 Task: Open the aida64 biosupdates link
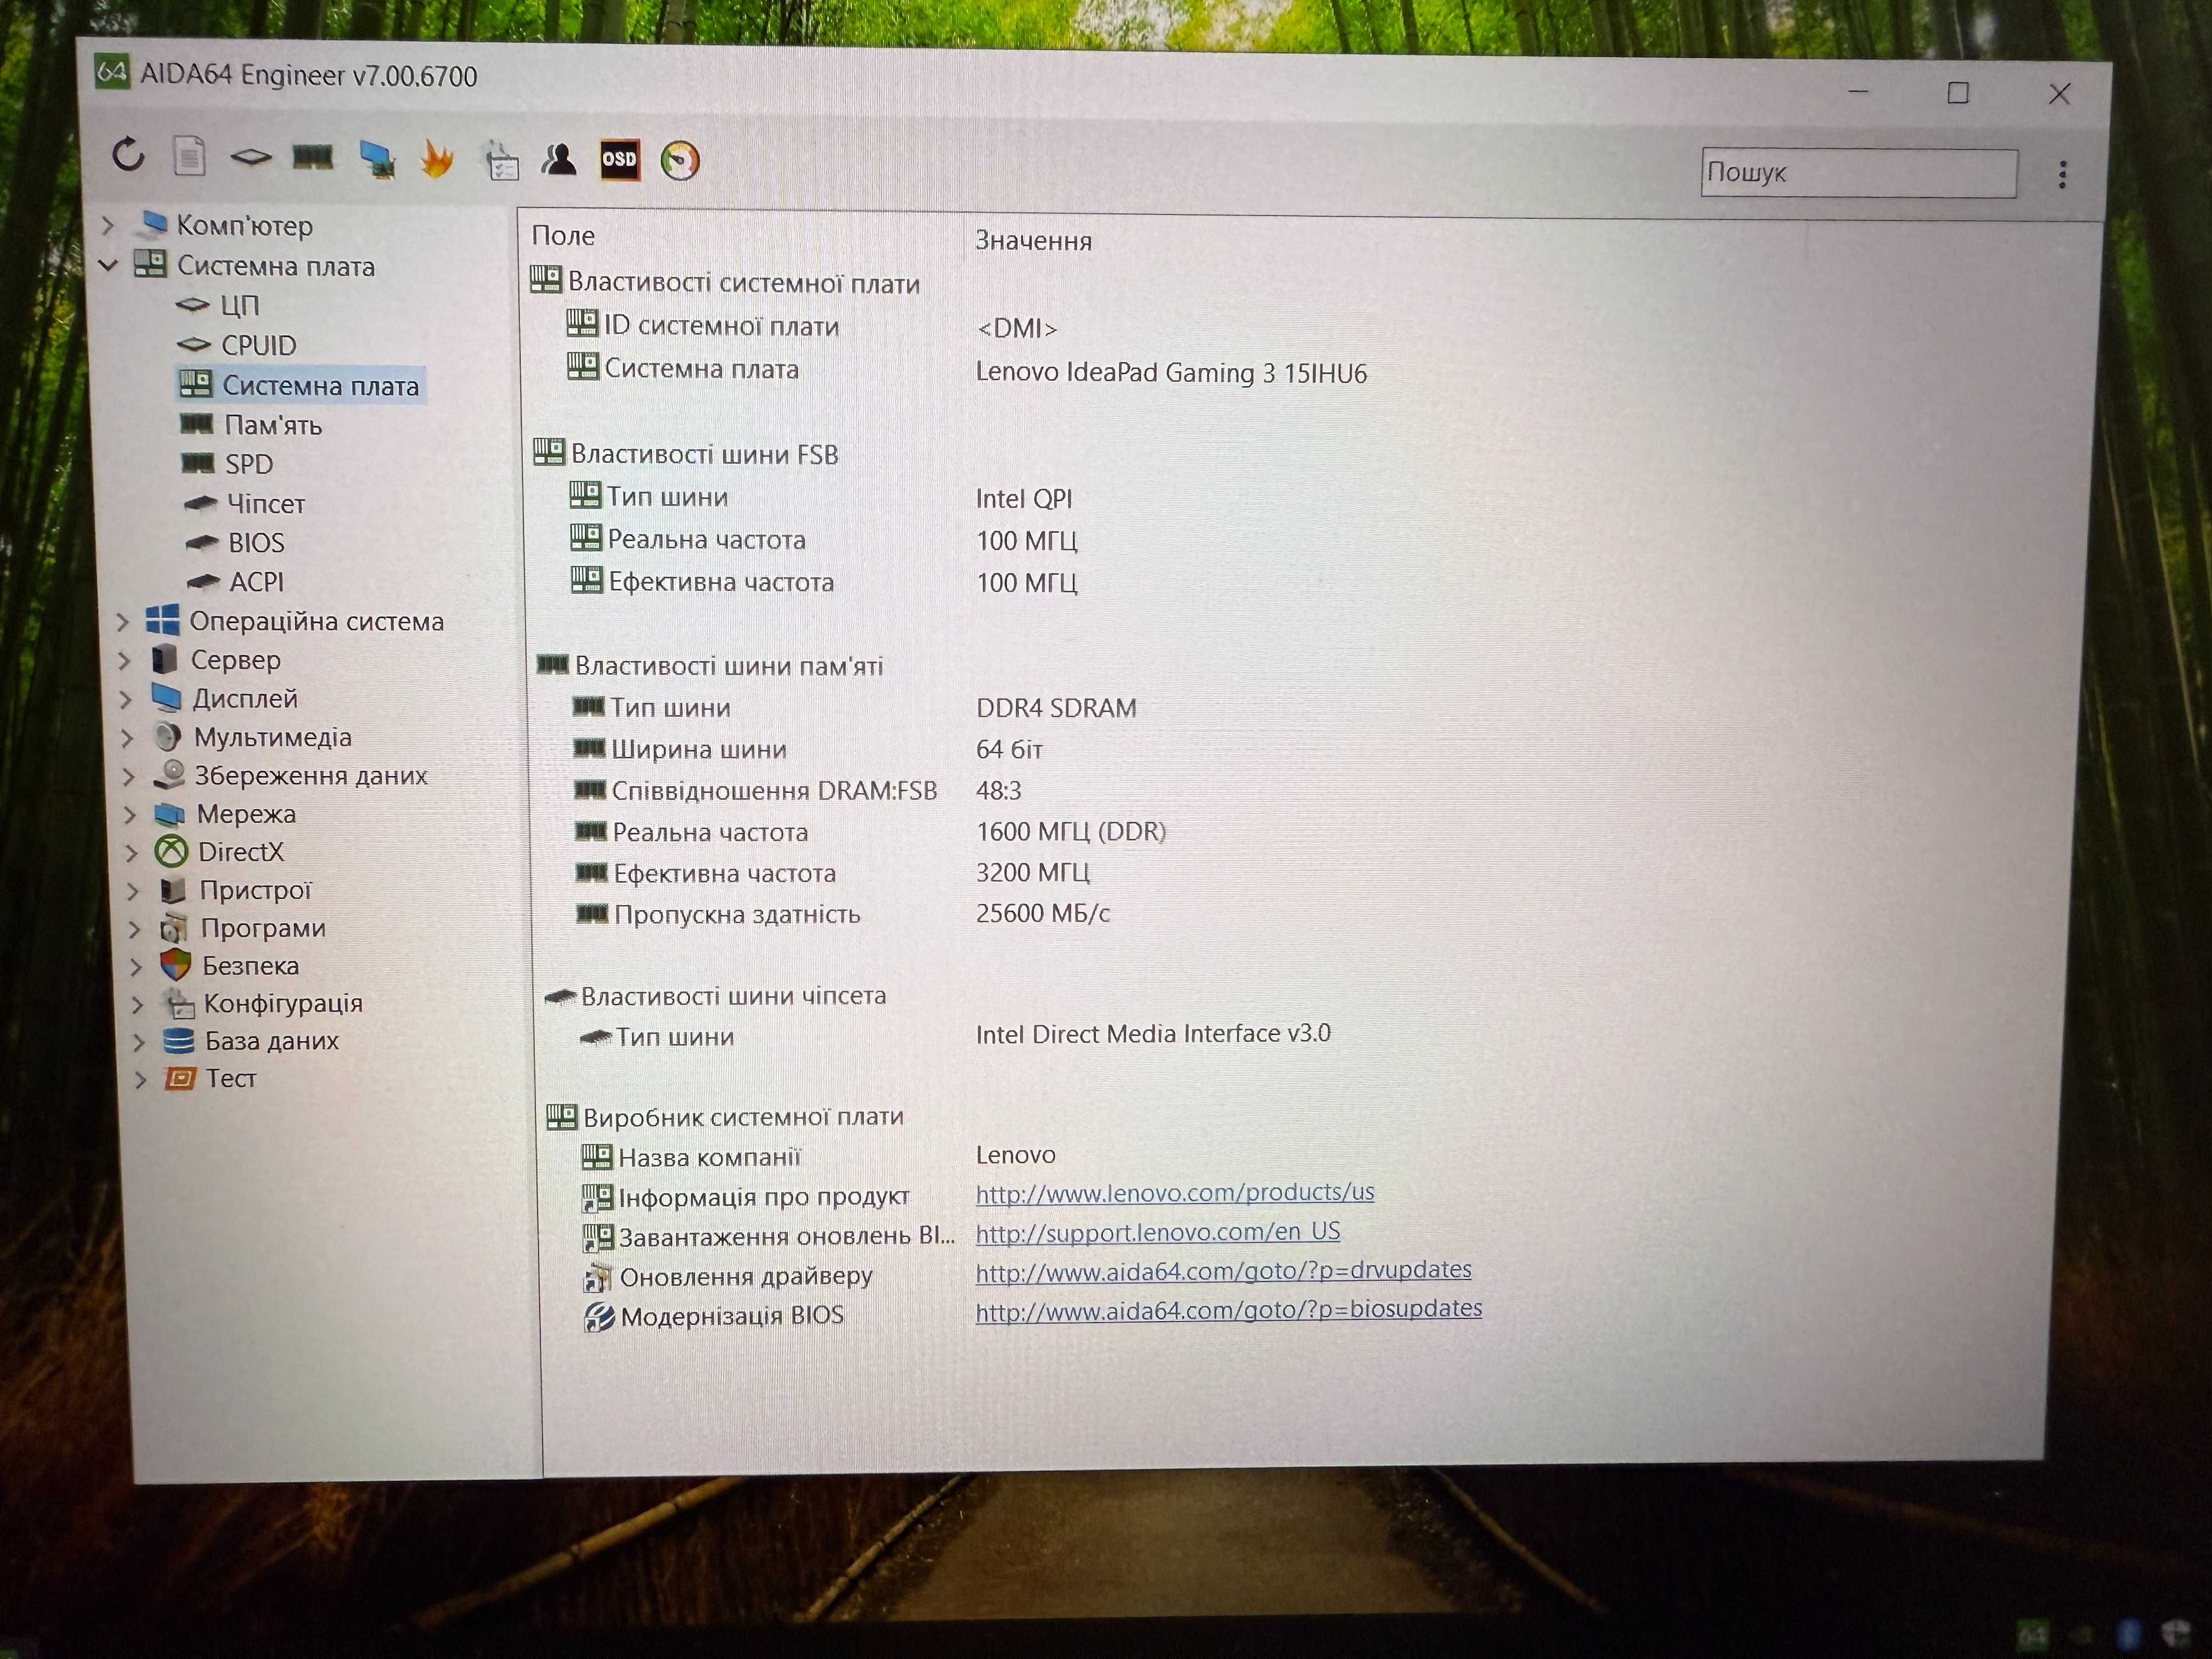click(x=1229, y=1310)
